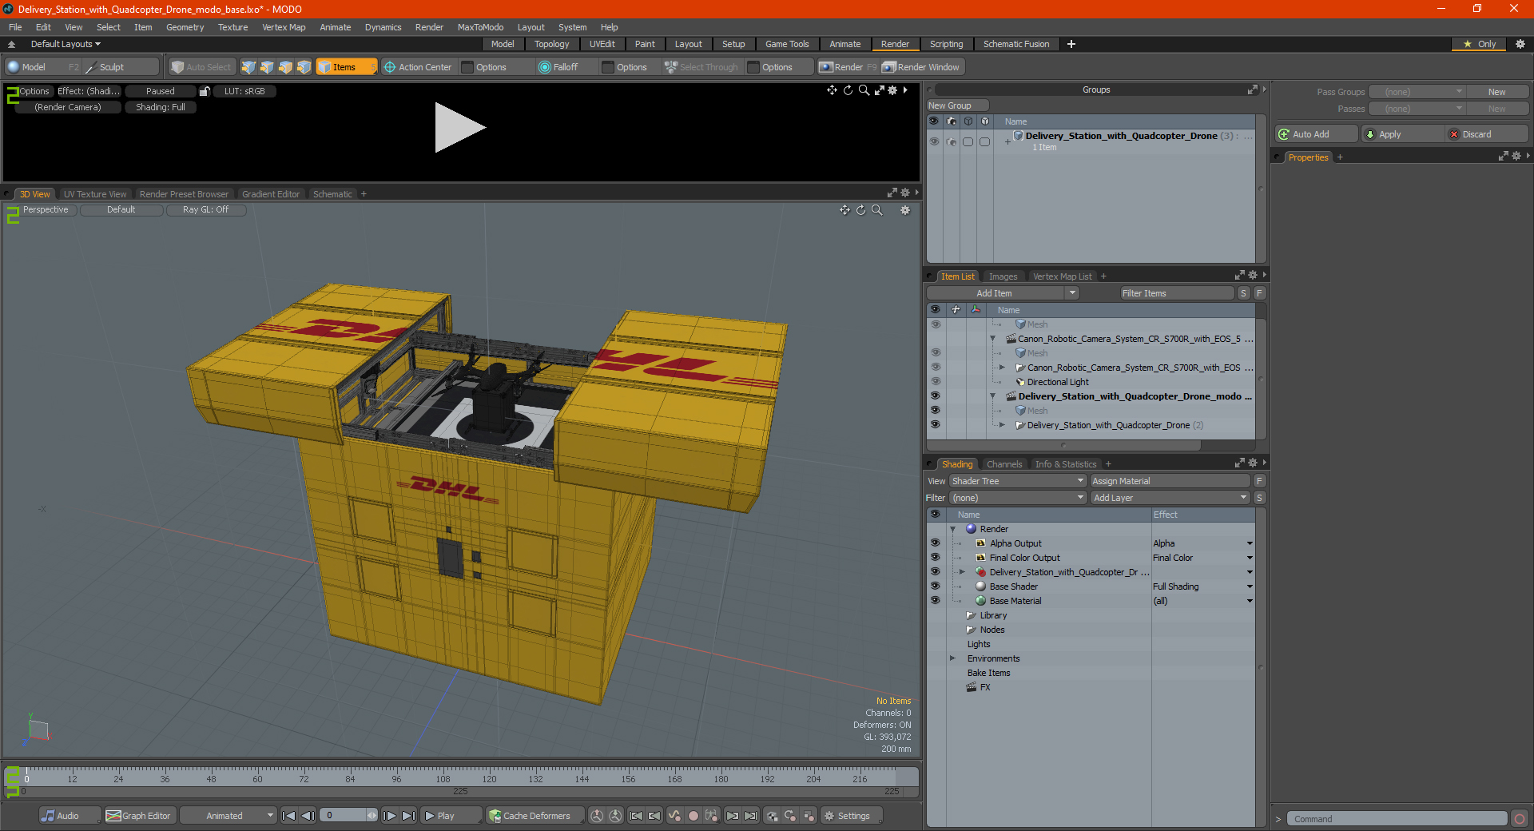
Task: Switch to Vertices selection mode cube icon
Action: click(x=248, y=67)
